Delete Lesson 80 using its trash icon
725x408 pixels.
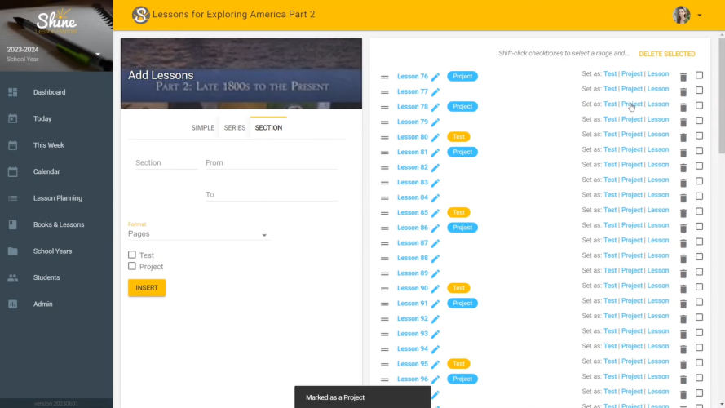tap(683, 138)
